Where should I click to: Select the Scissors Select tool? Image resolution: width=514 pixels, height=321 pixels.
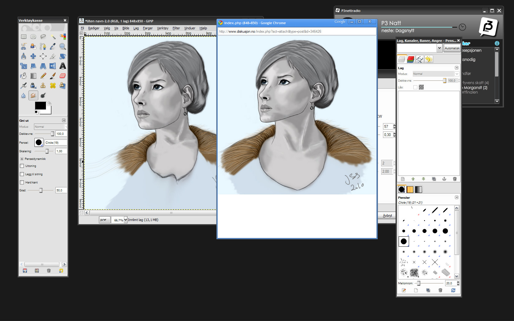coord(24,46)
